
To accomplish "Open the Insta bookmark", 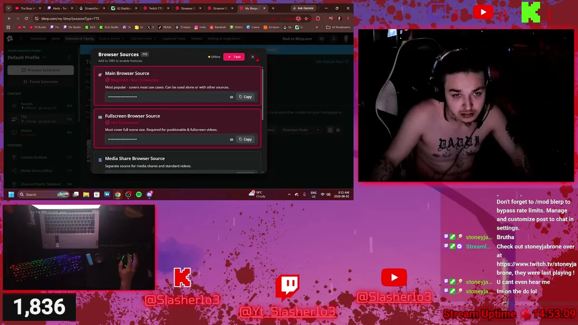I will pyautogui.click(x=200, y=27).
